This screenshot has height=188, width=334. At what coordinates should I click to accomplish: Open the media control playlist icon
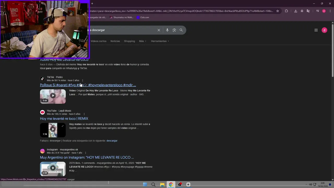318,11
